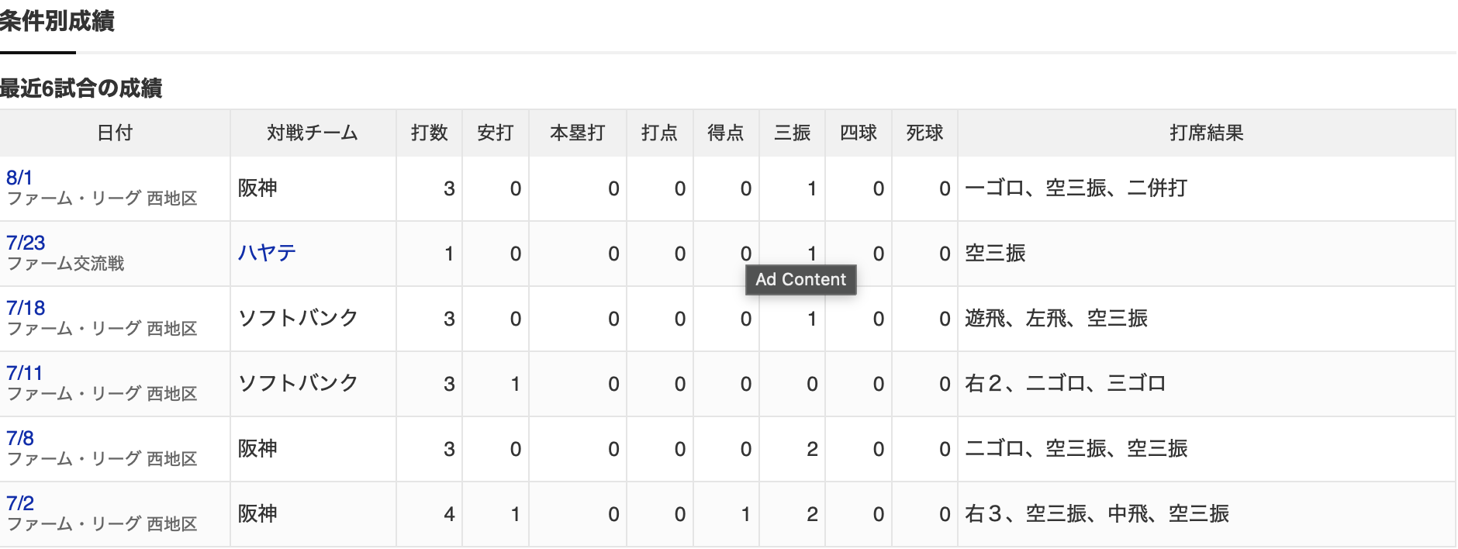Open the 7/11 game date link
The height and width of the screenshot is (549, 1458).
click(25, 373)
